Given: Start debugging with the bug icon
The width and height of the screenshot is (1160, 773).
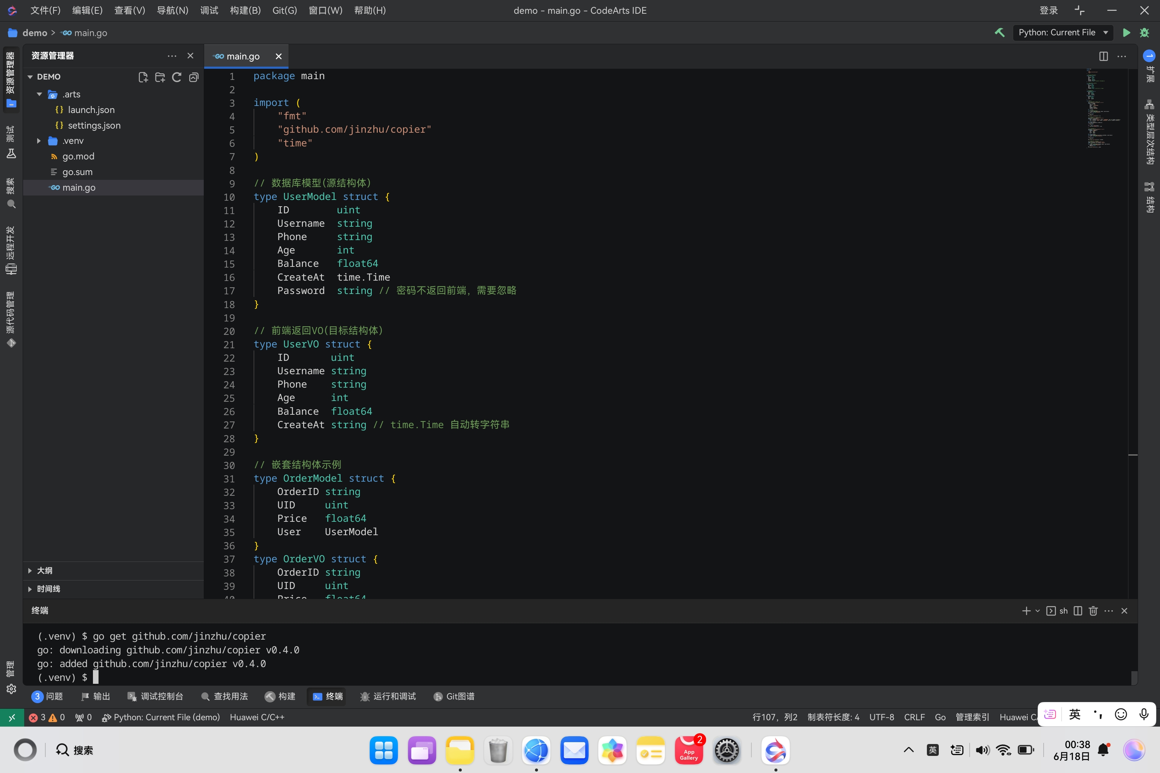Looking at the screenshot, I should pyautogui.click(x=1145, y=33).
